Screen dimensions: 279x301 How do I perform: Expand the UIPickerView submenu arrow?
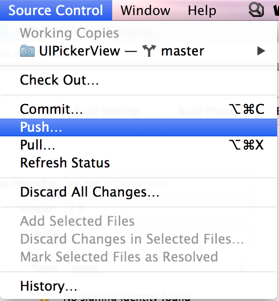click(x=261, y=51)
